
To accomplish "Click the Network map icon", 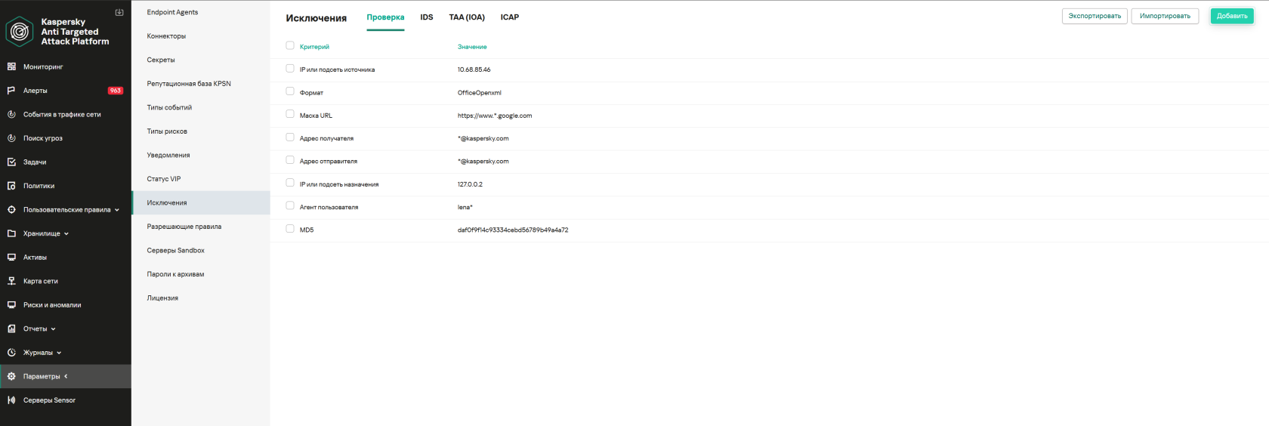I will click(11, 281).
